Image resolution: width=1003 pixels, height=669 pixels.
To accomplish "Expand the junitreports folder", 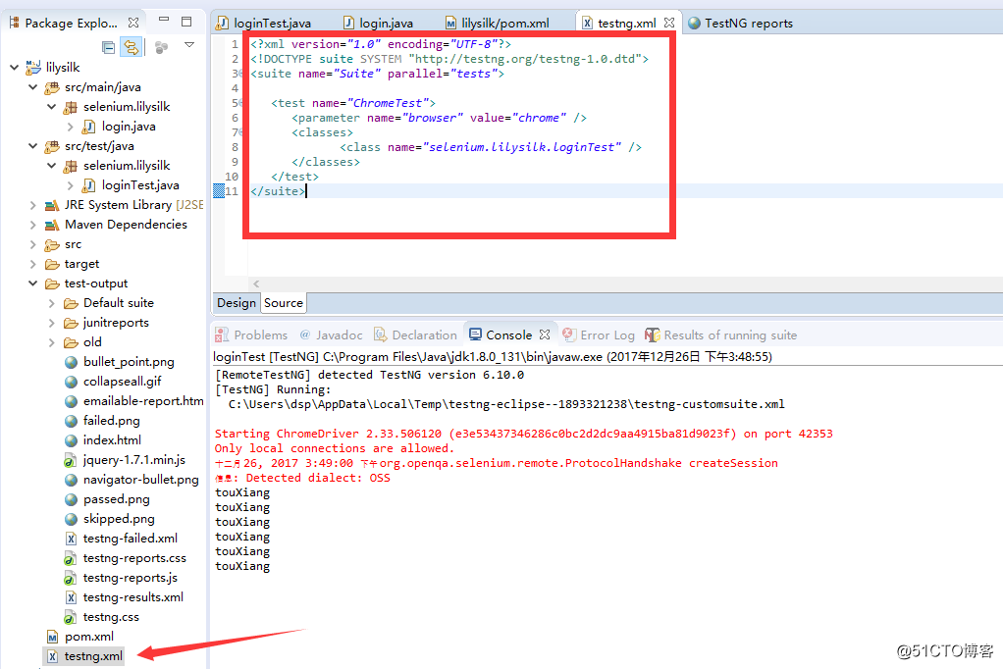I will [x=52, y=323].
